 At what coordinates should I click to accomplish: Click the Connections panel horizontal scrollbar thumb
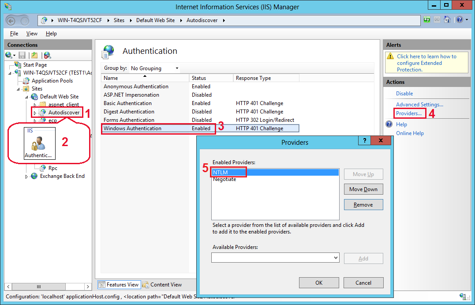pos(39,286)
